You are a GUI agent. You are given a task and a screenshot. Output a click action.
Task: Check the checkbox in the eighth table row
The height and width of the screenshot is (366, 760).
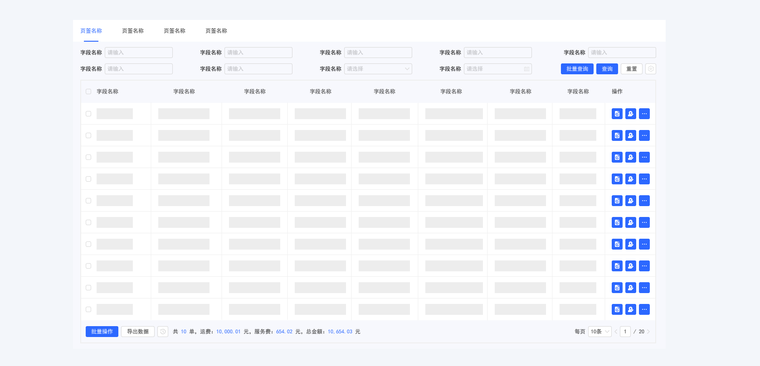click(x=88, y=266)
